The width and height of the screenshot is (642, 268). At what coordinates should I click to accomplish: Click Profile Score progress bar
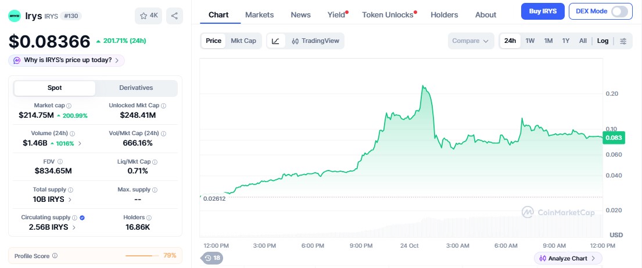pyautogui.click(x=142, y=256)
